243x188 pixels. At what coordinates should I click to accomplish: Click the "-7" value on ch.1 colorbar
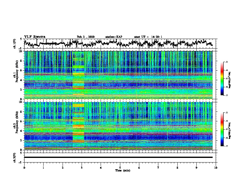[x=226, y=95]
